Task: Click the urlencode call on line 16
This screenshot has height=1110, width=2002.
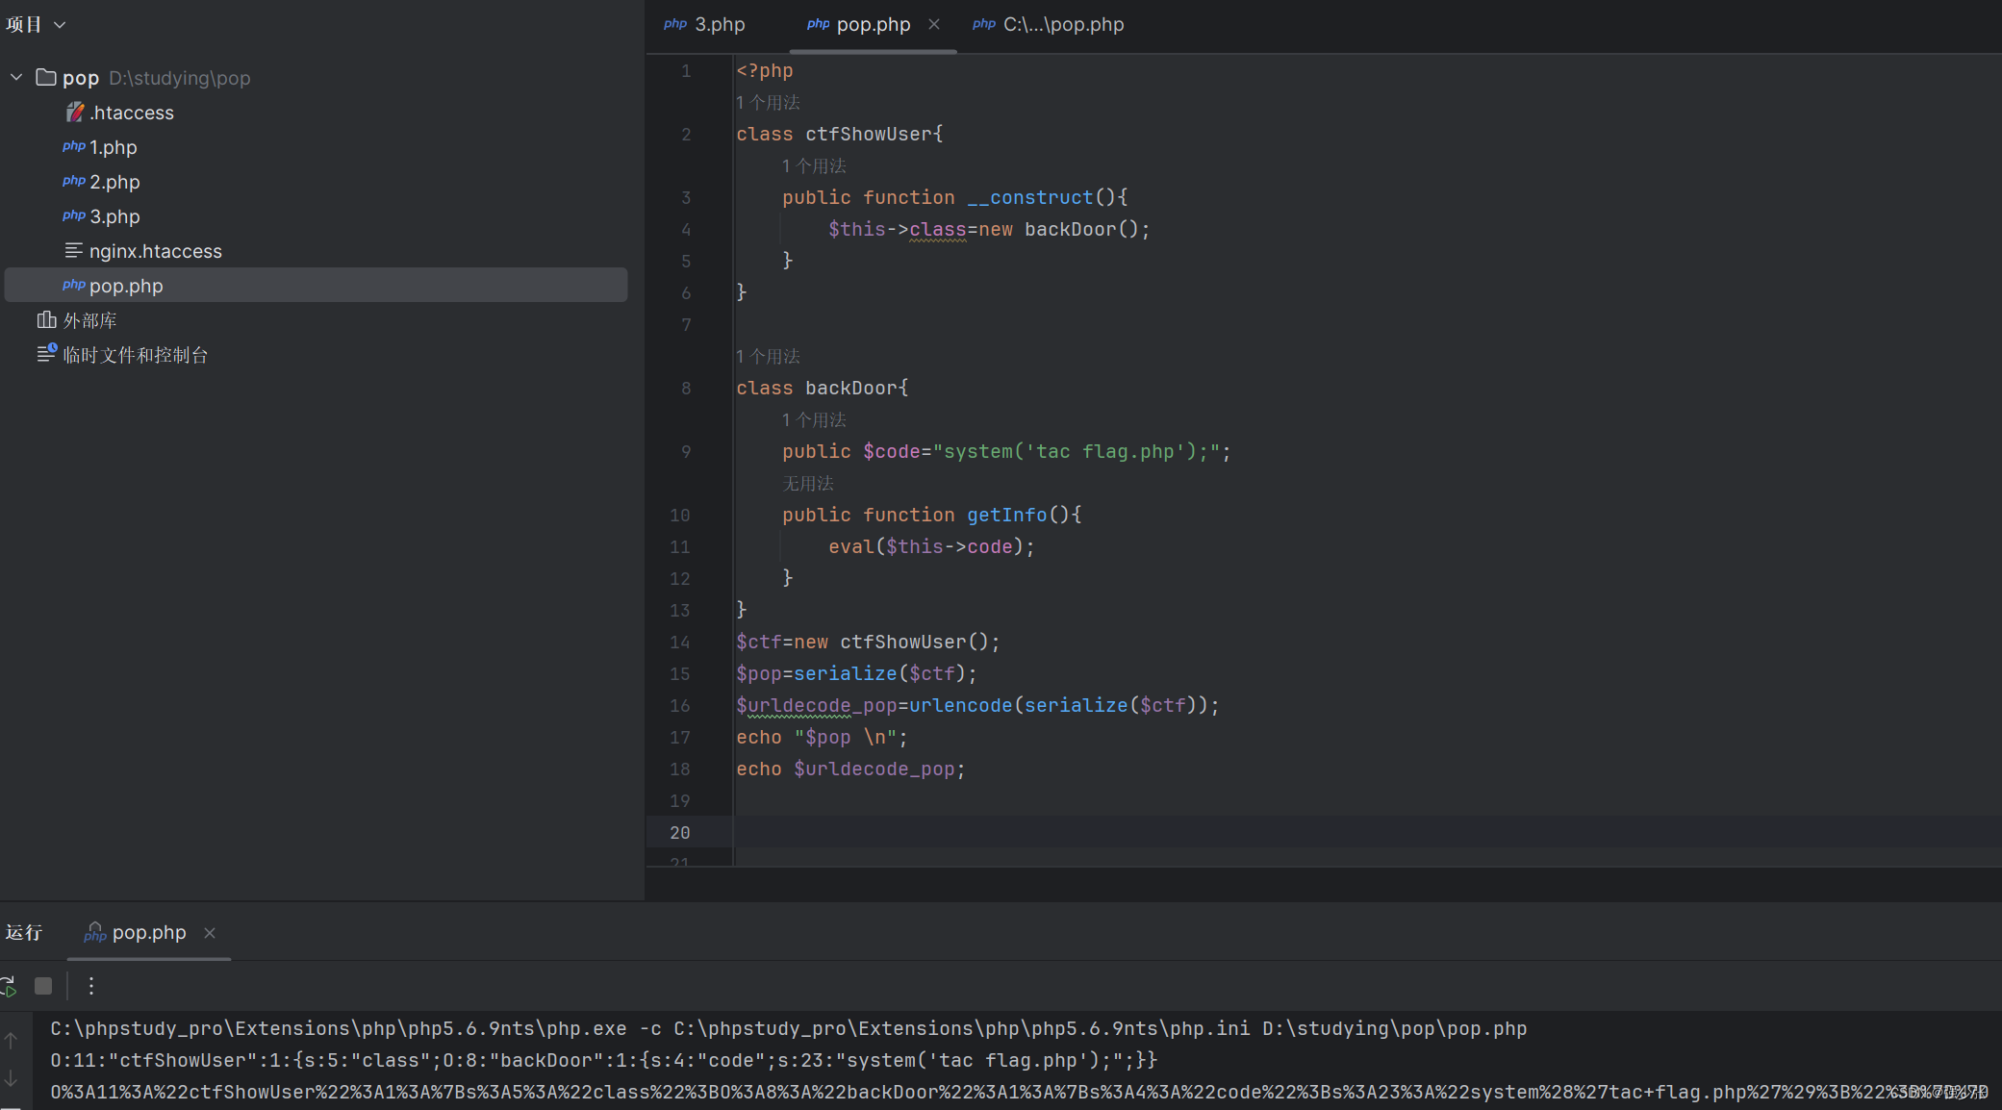Action: point(961,705)
